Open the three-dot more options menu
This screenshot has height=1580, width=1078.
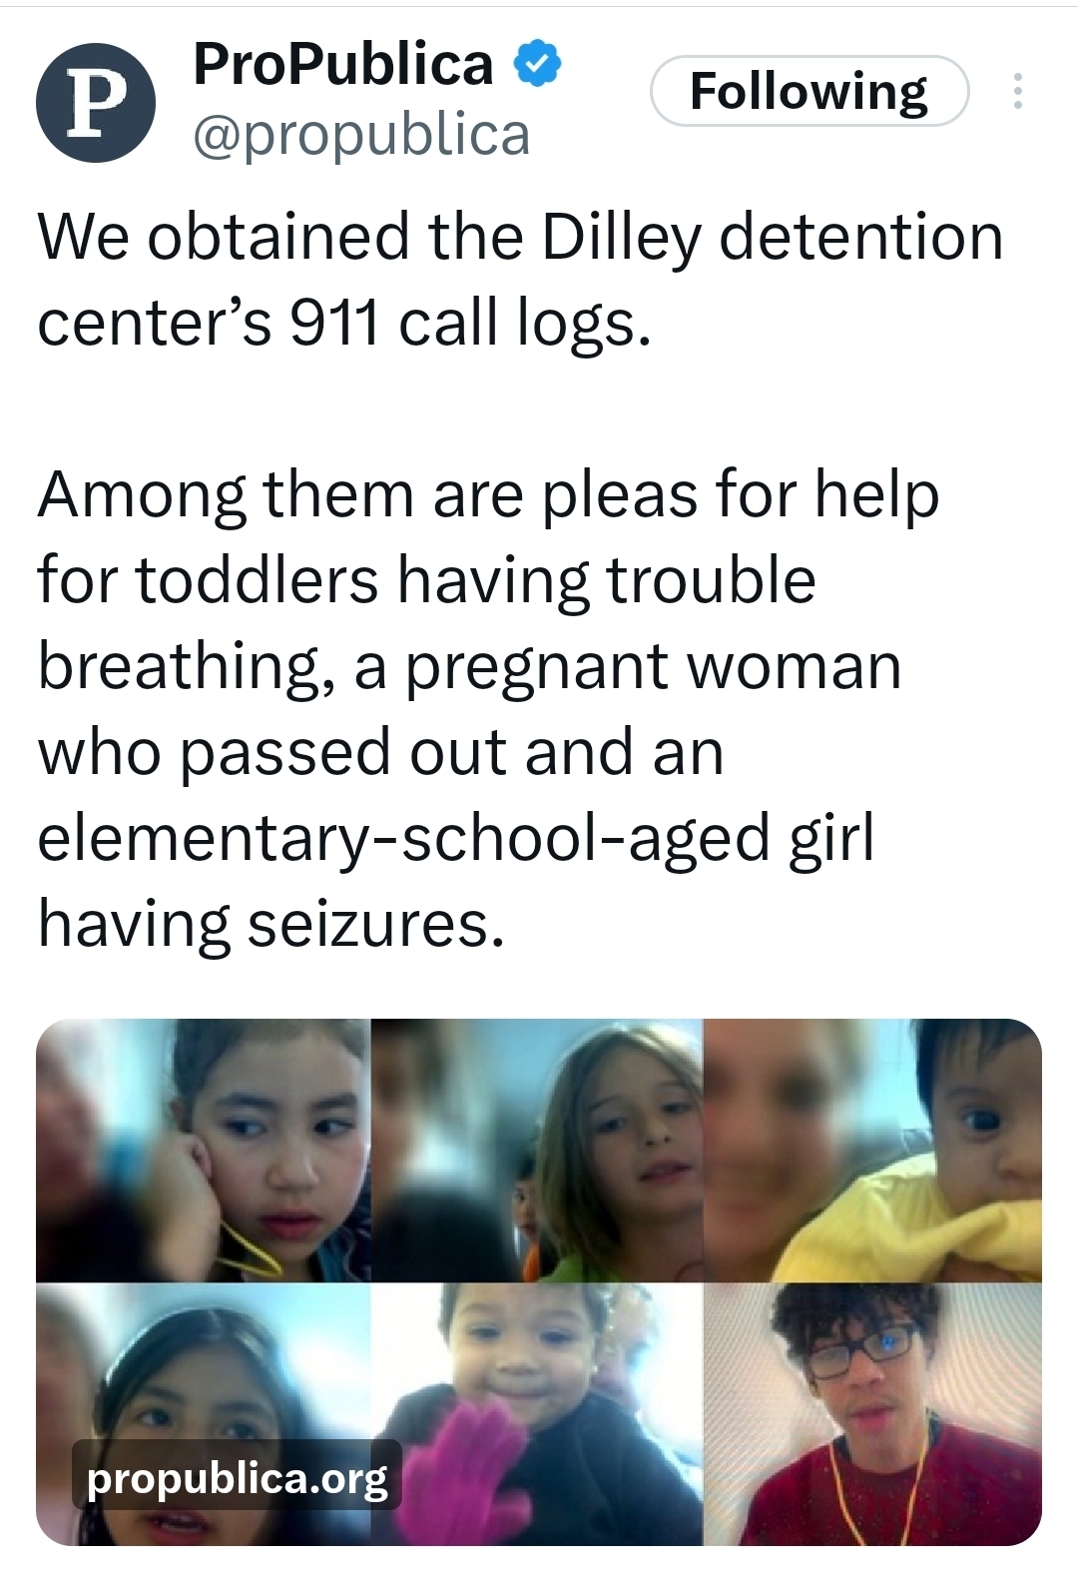click(x=1017, y=91)
